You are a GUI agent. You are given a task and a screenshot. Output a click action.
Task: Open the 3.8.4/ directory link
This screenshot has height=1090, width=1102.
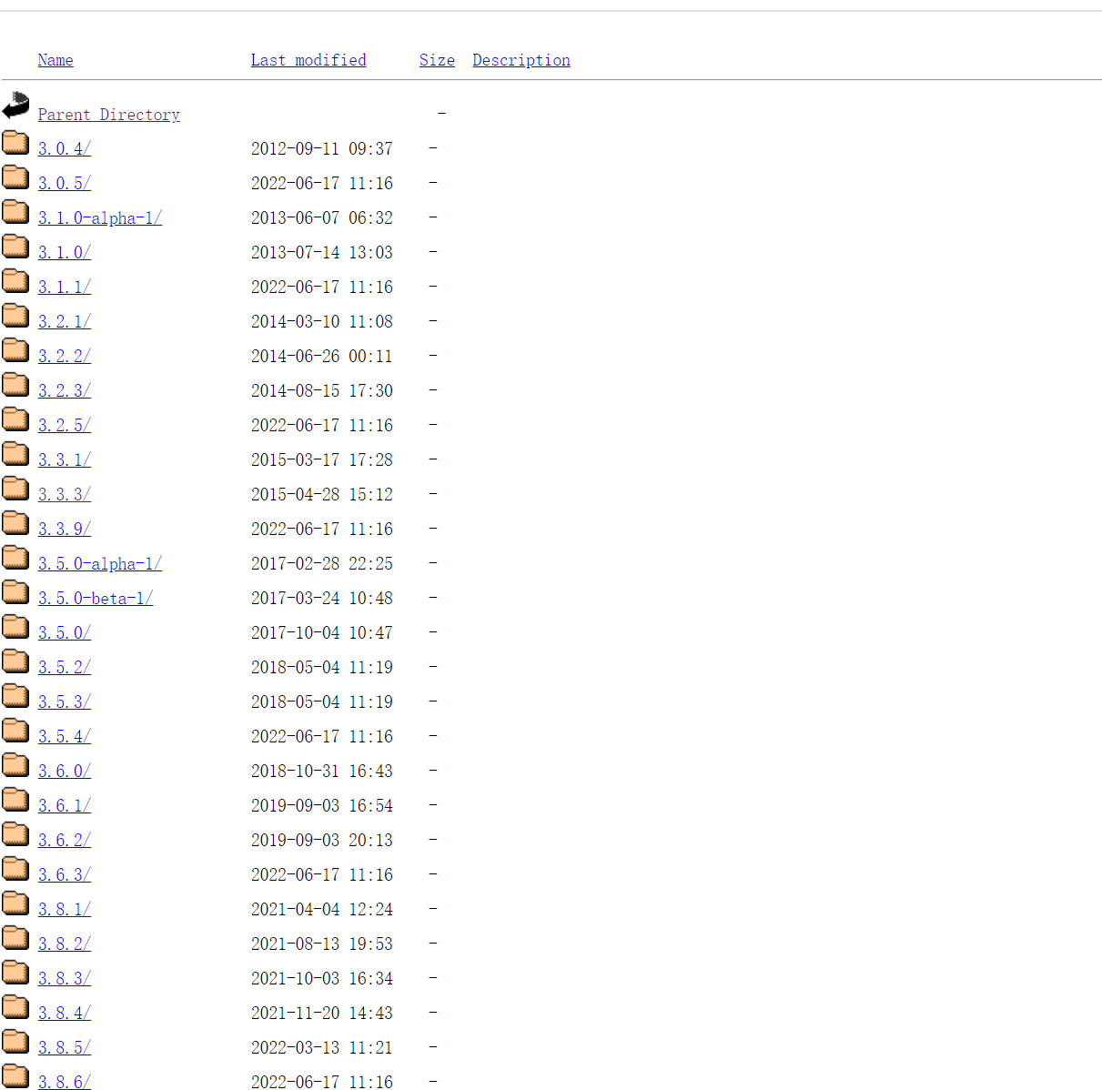[x=65, y=1013]
